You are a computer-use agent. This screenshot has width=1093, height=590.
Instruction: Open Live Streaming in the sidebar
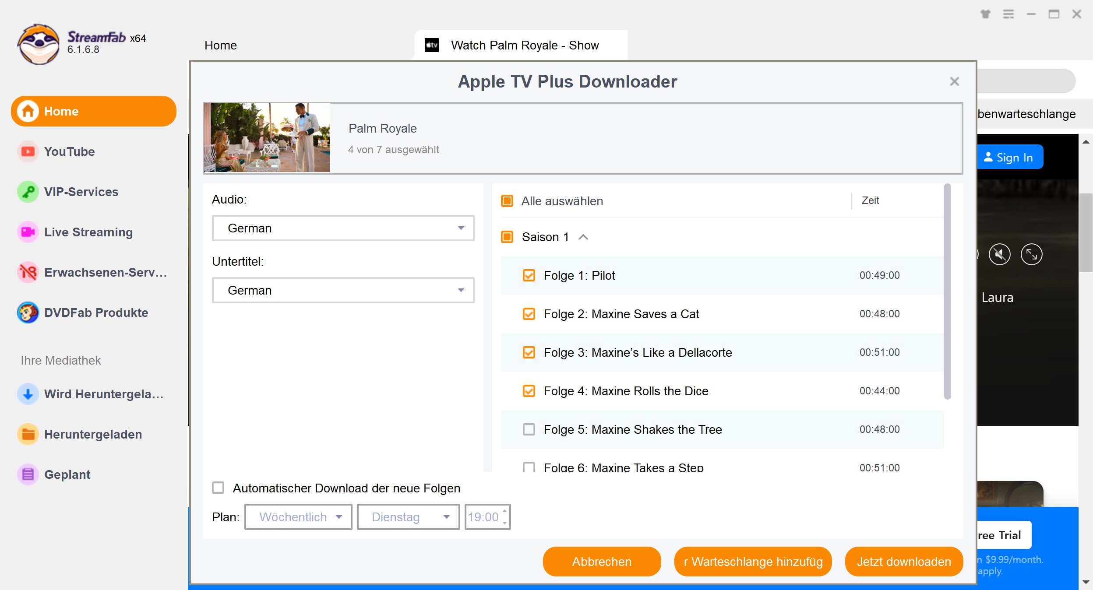point(94,232)
